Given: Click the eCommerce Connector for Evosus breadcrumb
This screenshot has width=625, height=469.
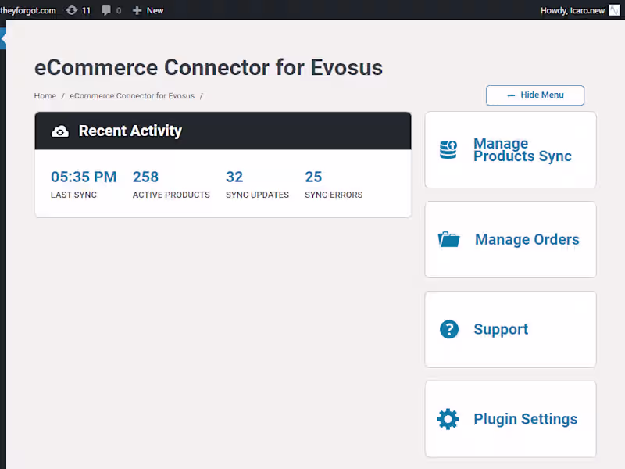Looking at the screenshot, I should (132, 96).
